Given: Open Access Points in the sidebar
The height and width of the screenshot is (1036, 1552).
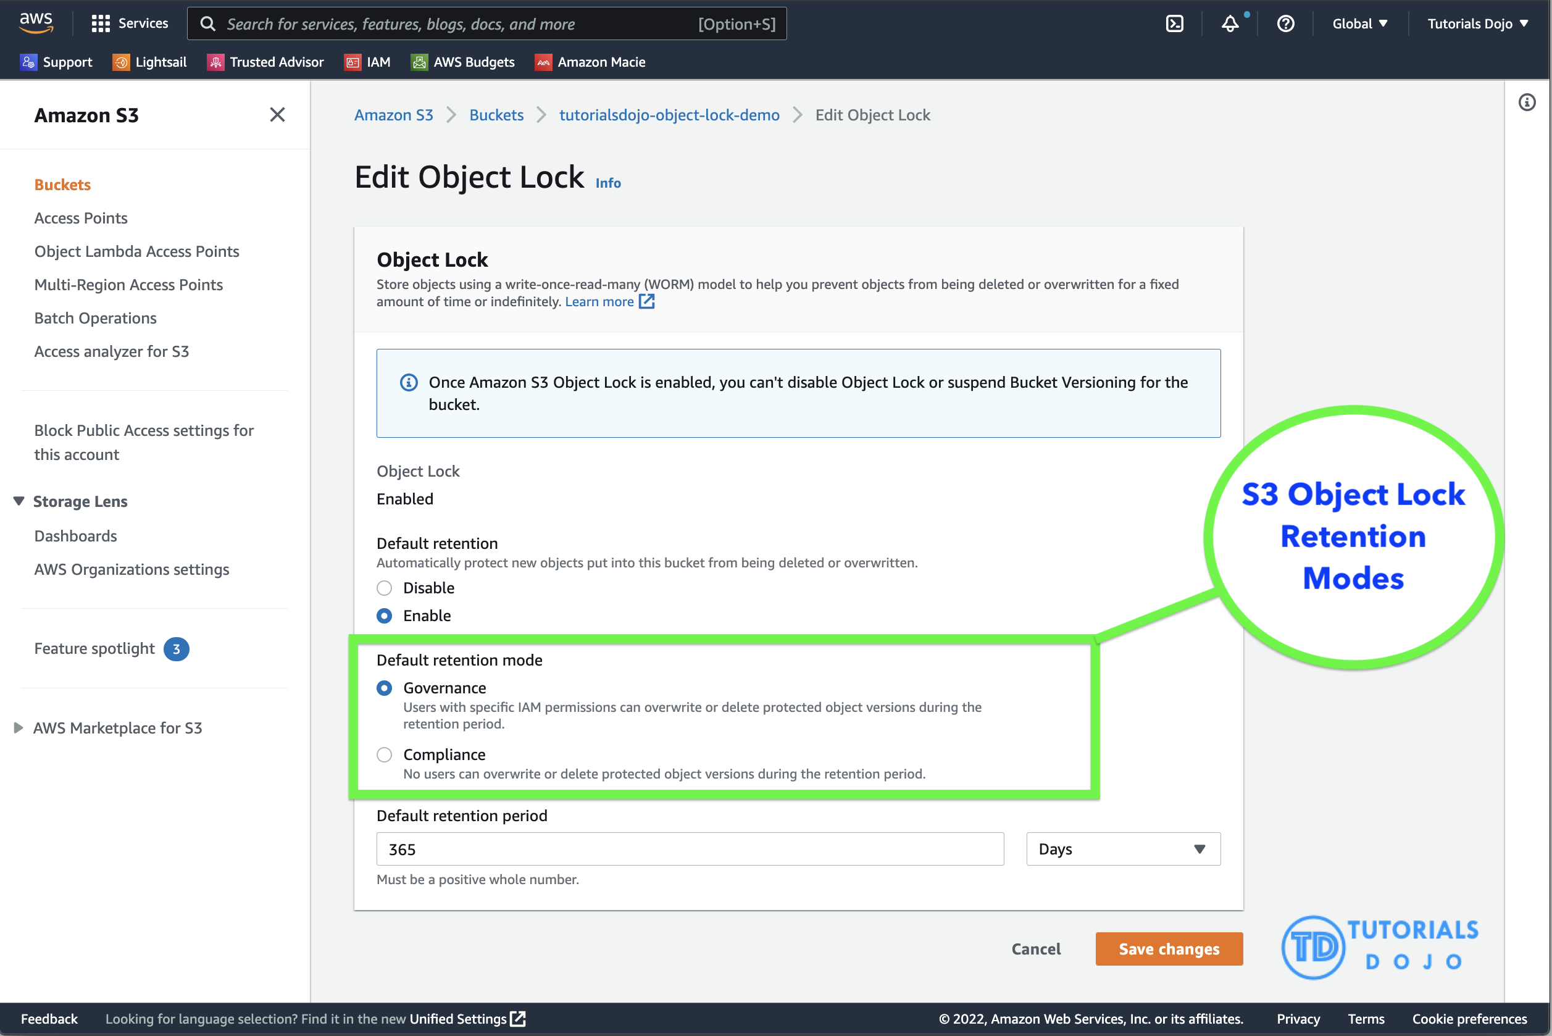Looking at the screenshot, I should click(81, 218).
